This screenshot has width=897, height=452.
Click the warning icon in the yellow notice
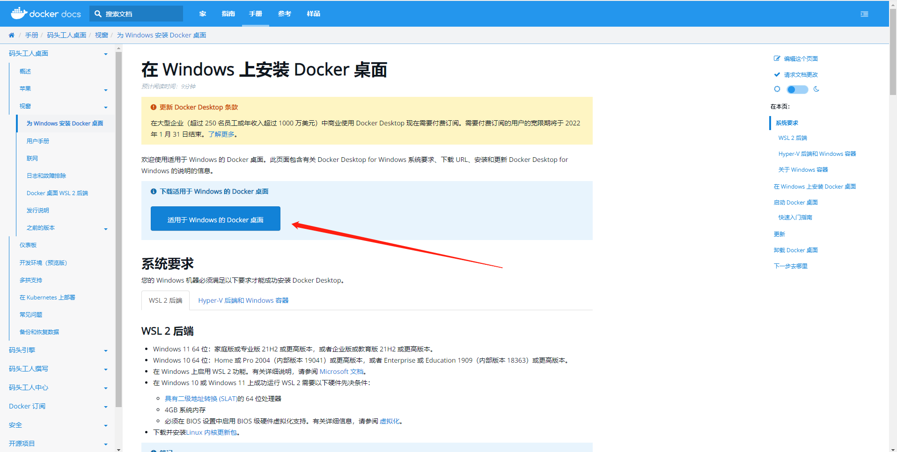(x=154, y=107)
